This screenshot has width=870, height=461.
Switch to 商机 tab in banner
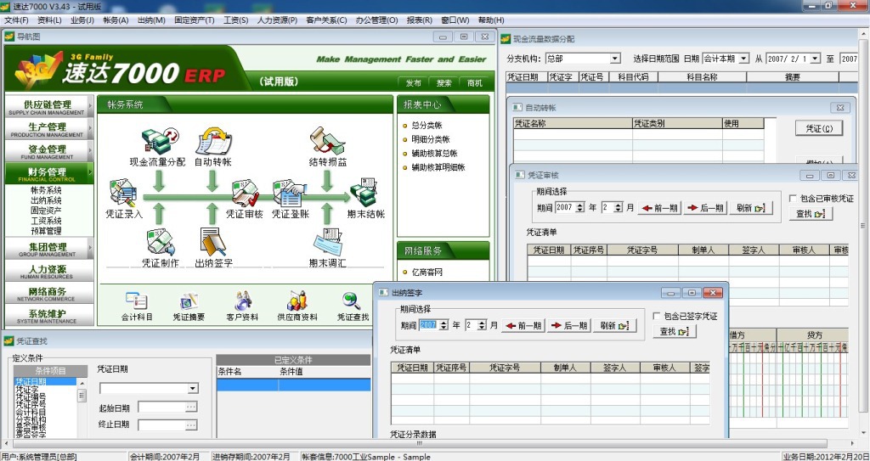tap(474, 82)
